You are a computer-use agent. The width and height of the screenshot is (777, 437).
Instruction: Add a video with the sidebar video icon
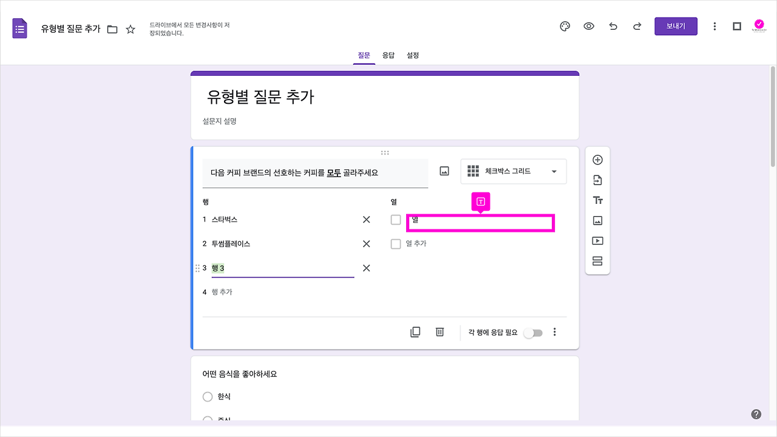tap(597, 240)
